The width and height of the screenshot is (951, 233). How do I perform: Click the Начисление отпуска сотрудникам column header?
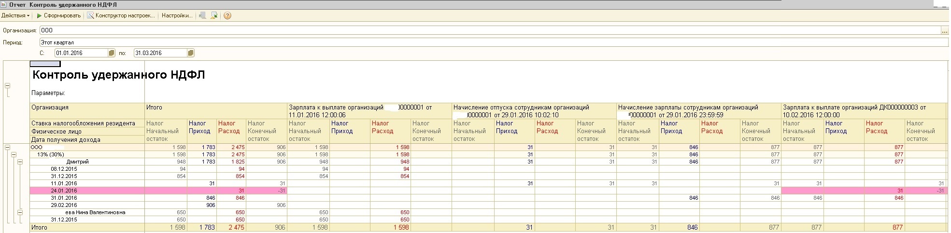coord(534,111)
